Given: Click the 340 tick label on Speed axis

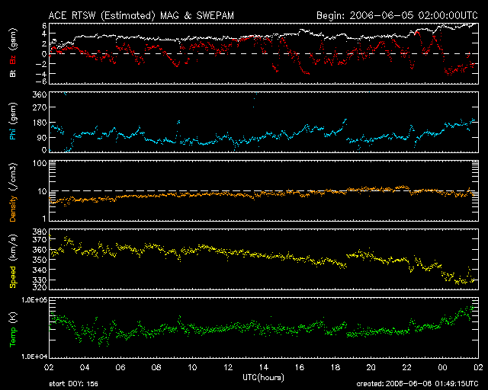Looking at the screenshot, I should coord(40,270).
